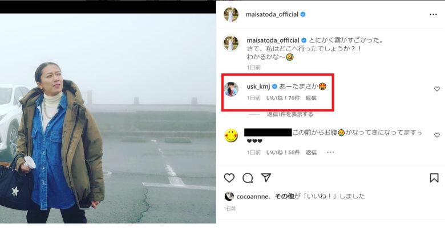View usk_kmj's profile picture avatar
This screenshot has width=445, height=240.
(231, 89)
